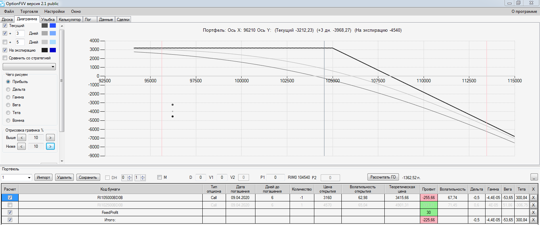Toggle the +3 Дней line checkbox
Screen dimensions: 540x225
(5, 33)
